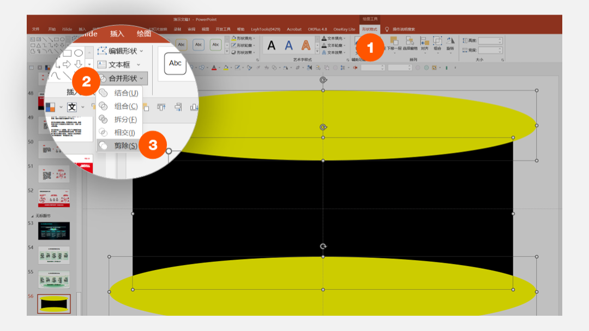
Task: Select slide 52 thumbnail
Action: (x=53, y=198)
